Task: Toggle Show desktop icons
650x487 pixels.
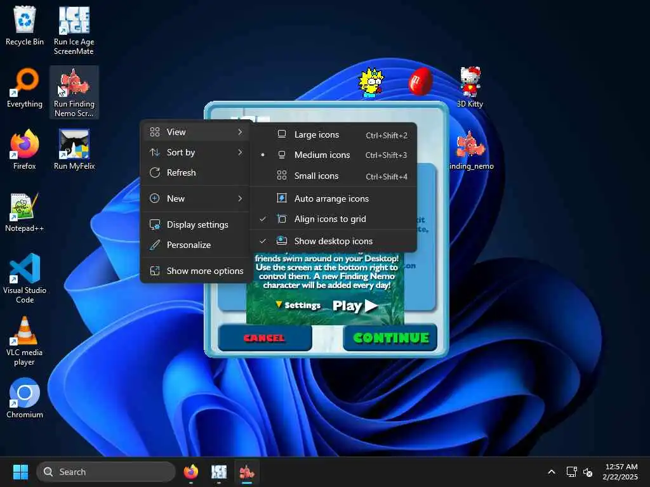Action: pos(333,241)
